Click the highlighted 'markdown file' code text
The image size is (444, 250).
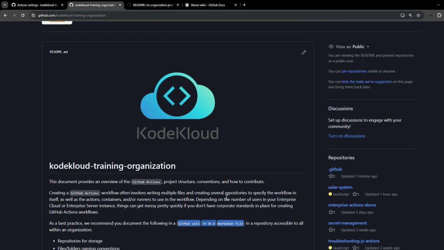tap(230, 223)
